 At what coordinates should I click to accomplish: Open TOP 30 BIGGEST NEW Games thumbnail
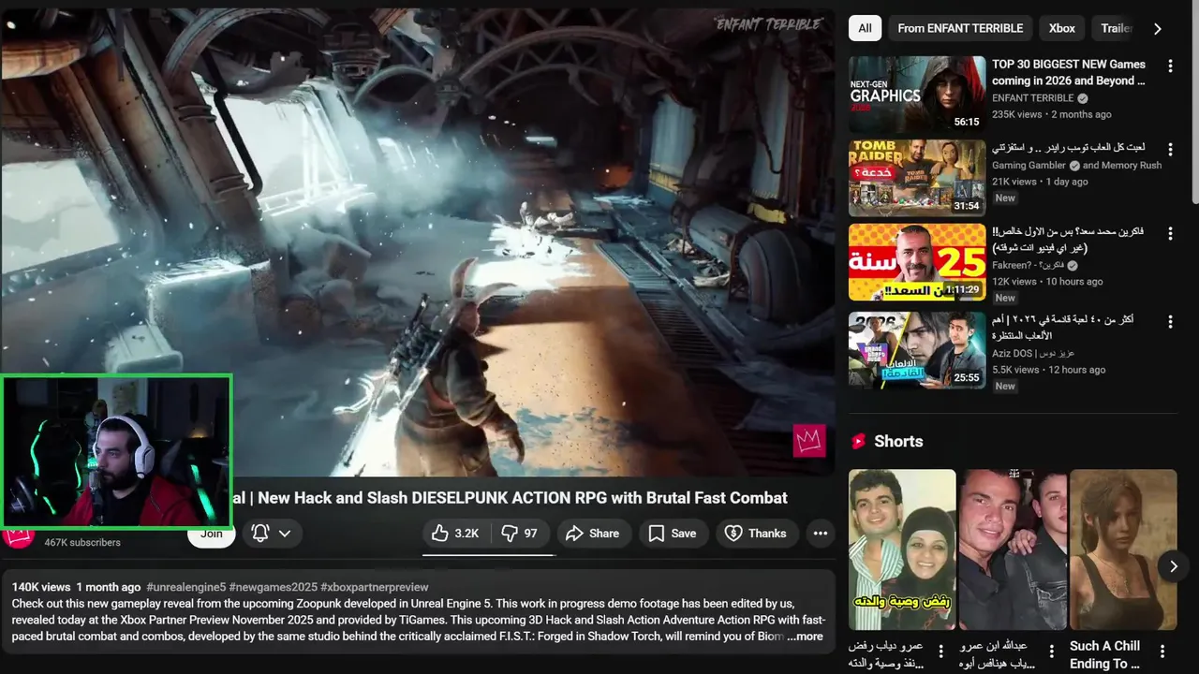[917, 95]
